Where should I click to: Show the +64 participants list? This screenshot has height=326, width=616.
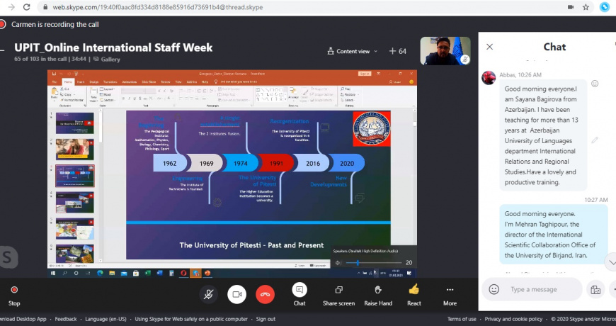[398, 51]
